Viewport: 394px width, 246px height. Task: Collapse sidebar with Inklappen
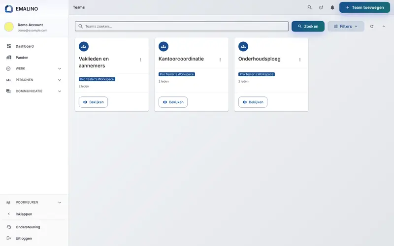coord(34,214)
